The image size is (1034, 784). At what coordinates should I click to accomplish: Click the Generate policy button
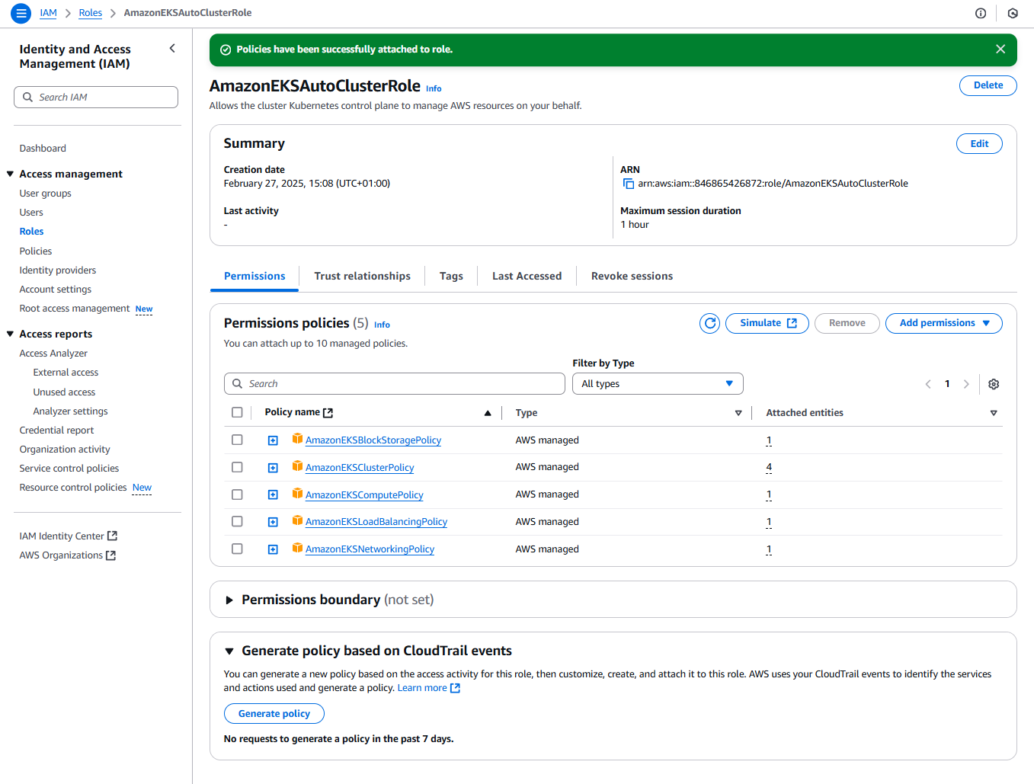(x=274, y=714)
